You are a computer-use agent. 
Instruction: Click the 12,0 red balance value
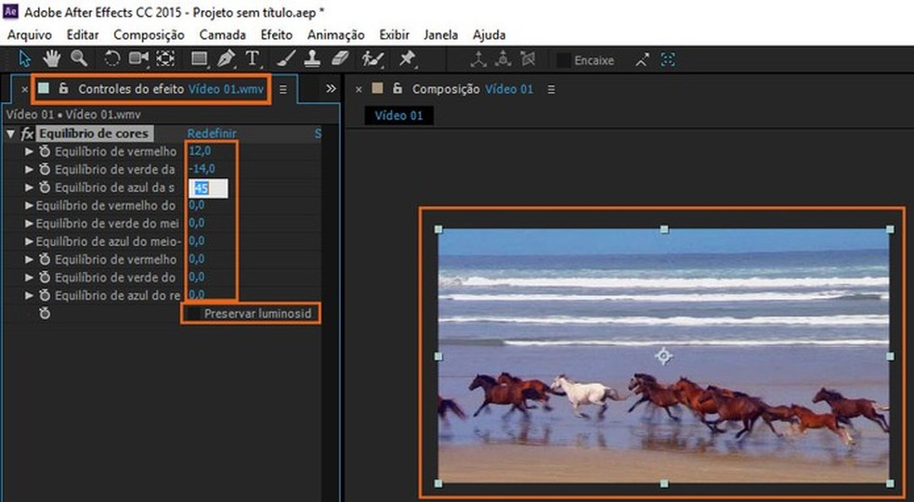[x=201, y=151]
